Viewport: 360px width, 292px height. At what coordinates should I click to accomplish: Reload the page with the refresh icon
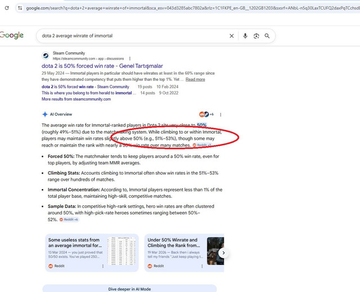coord(7,8)
